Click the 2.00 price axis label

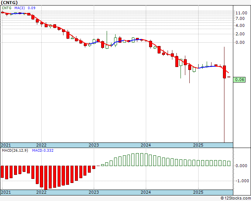click(x=240, y=34)
